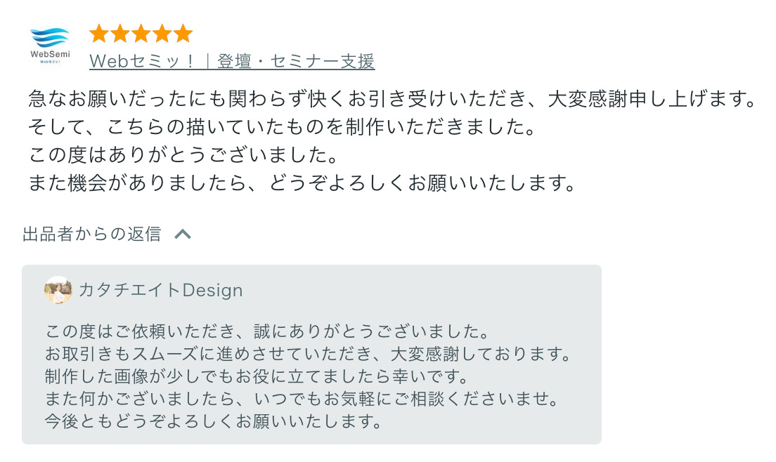
Task: Open the Webセミッ！｜登壇・セミナー支援 profile link
Action: tap(232, 62)
